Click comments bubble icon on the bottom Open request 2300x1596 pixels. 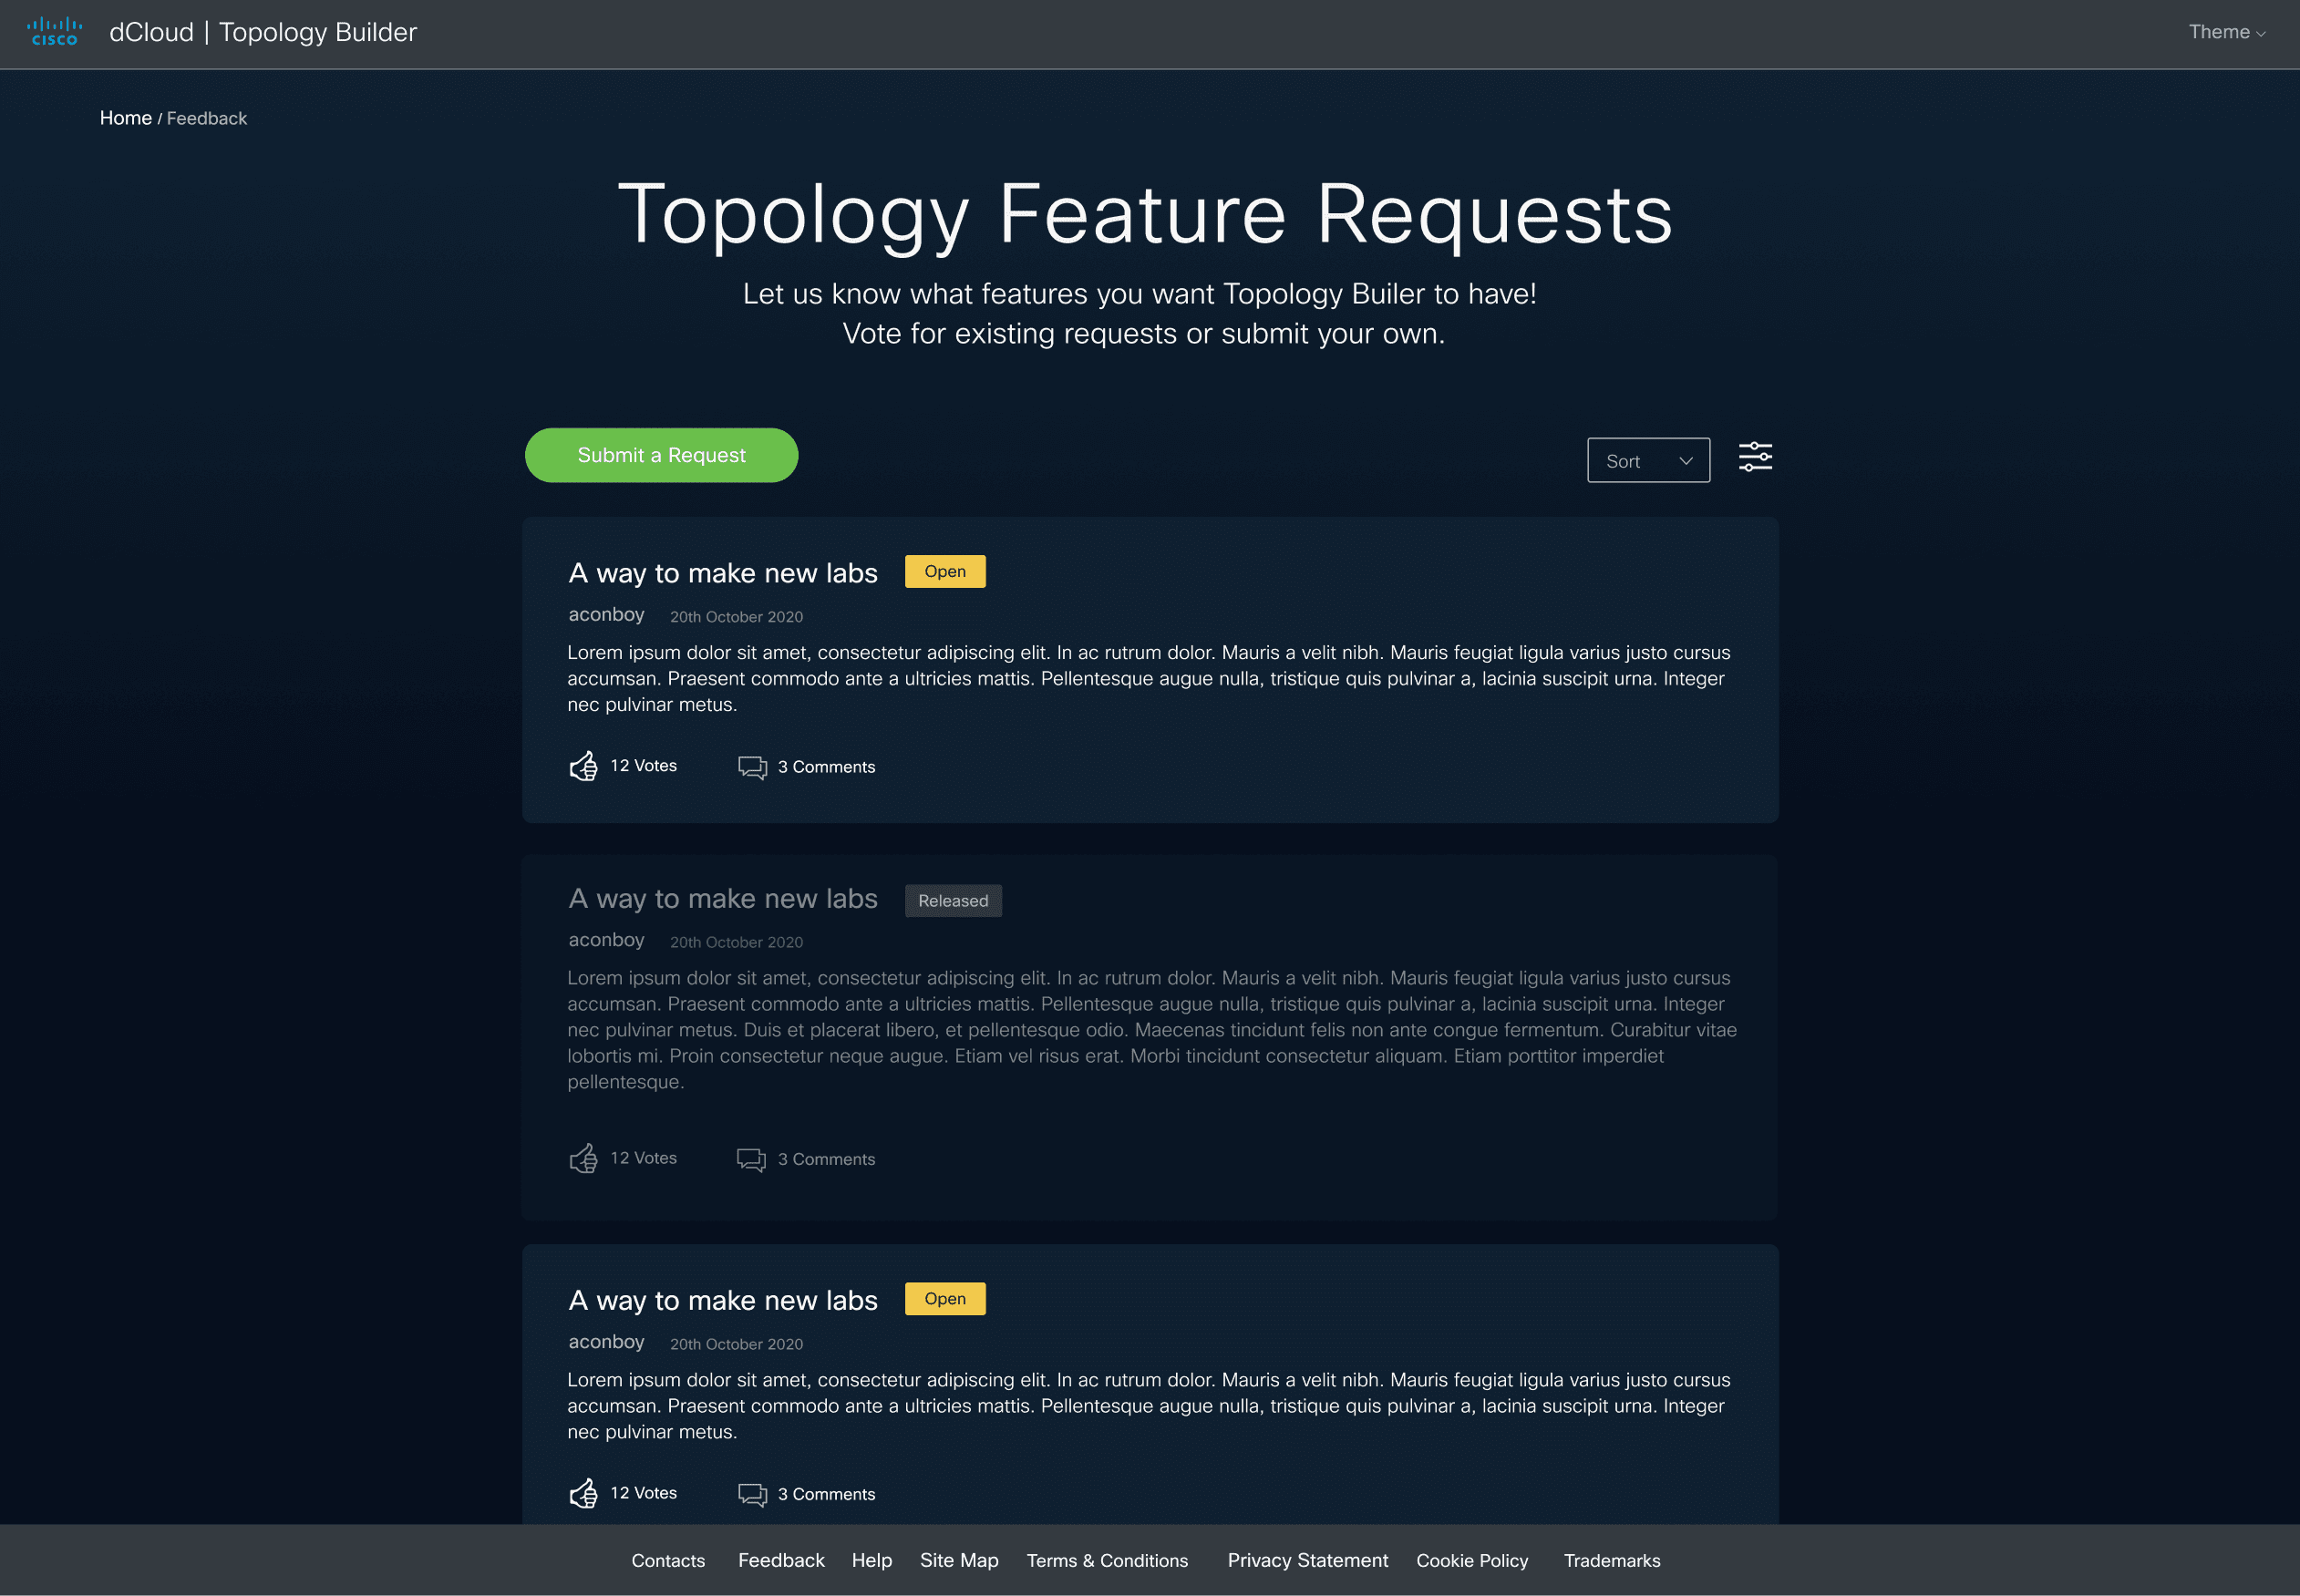tap(752, 1494)
